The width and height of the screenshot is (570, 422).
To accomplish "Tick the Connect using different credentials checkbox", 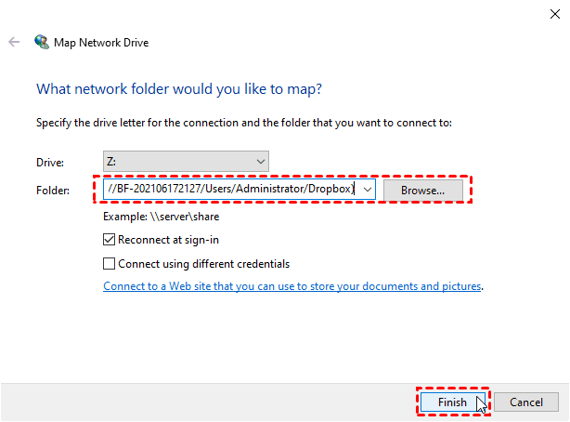I will point(110,263).
